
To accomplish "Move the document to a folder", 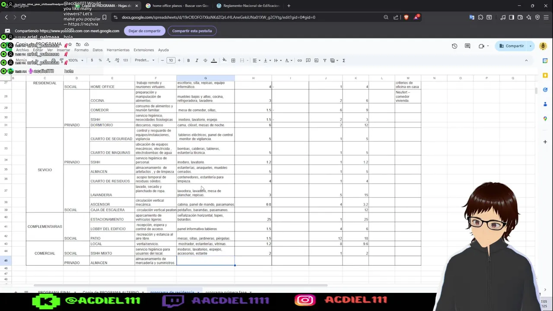I will (78, 44).
